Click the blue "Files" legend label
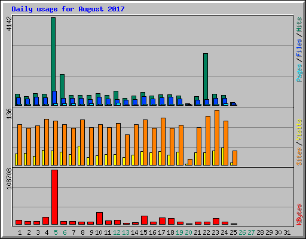This screenshot has width=306, height=239. pos(299,48)
